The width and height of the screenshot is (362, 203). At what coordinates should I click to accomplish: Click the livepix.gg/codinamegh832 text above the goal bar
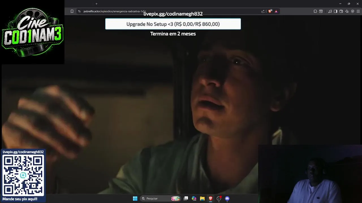[173, 14]
